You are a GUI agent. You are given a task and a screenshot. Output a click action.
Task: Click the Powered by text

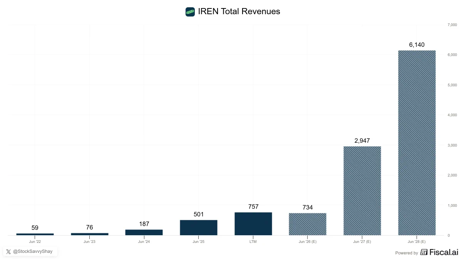(407, 253)
